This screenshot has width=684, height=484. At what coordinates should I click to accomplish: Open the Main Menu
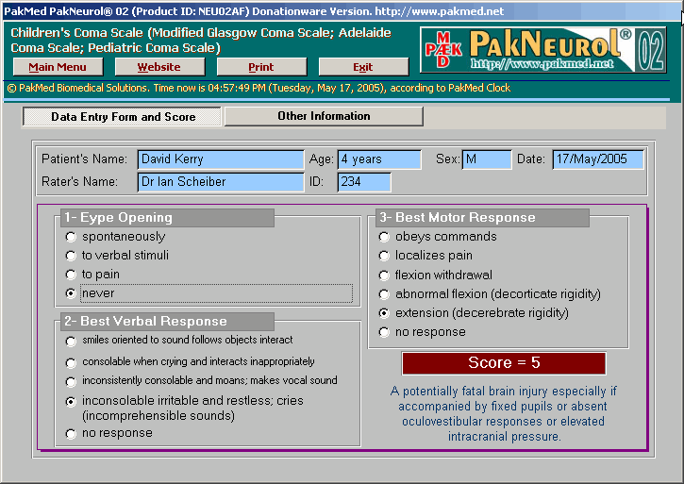pos(58,67)
